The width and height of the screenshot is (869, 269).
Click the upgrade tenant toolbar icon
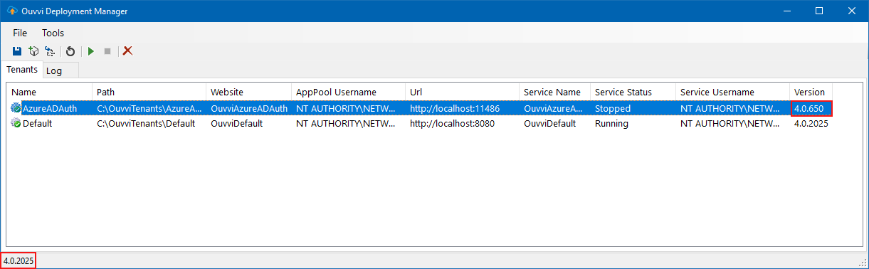49,51
